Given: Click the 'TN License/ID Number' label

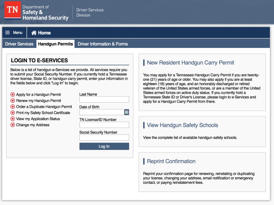Looking at the screenshot, I should tap(98, 120).
